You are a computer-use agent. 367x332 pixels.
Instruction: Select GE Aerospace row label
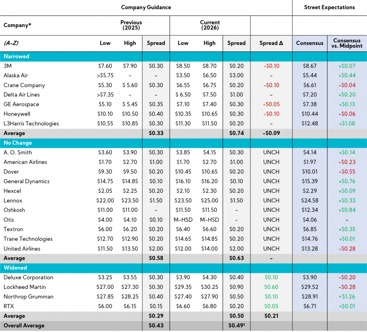(x=21, y=104)
